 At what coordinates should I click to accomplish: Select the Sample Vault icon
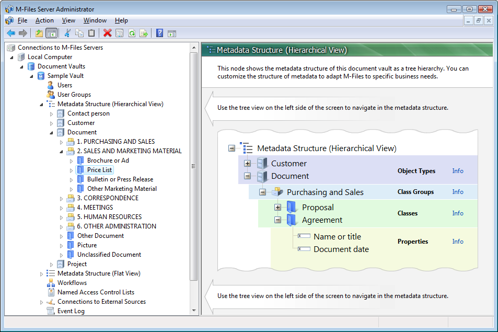[x=41, y=76]
